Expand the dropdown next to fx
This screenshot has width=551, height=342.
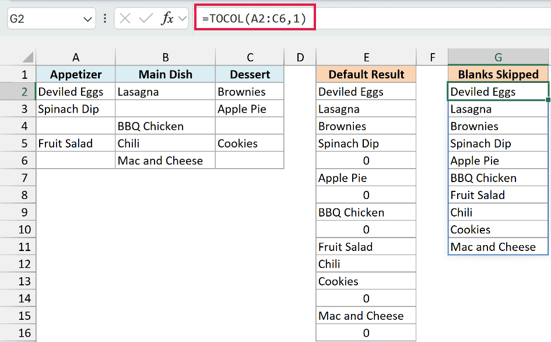[x=183, y=18]
